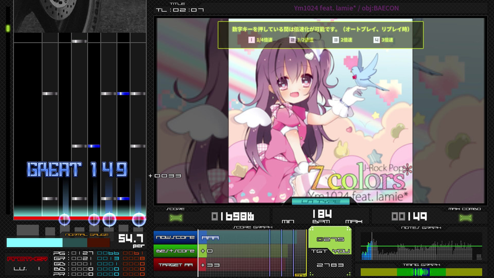Click the TL:02:07 time remaining text
The width and height of the screenshot is (494, 278).
180,10
